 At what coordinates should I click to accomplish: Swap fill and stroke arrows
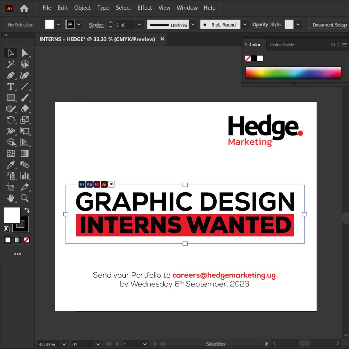point(27,210)
